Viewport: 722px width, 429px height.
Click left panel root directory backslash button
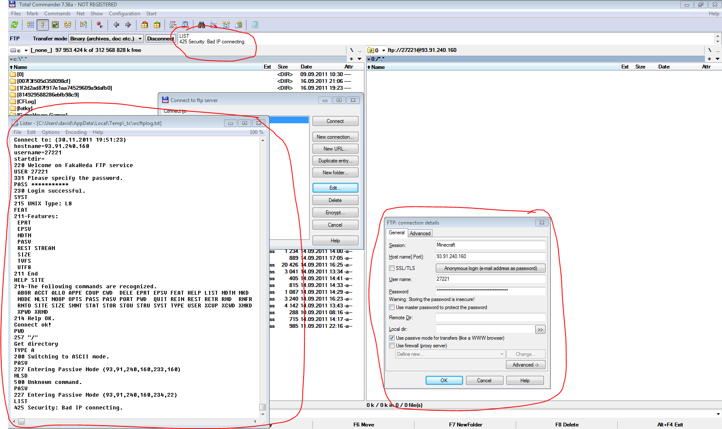pyautogui.click(x=352, y=50)
